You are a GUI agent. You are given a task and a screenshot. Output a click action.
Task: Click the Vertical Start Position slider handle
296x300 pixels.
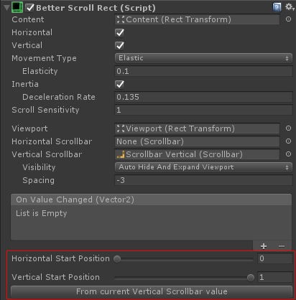[251, 278]
